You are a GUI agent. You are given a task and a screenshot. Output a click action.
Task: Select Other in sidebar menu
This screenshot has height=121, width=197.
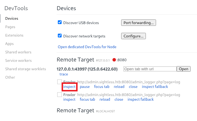click(10, 77)
